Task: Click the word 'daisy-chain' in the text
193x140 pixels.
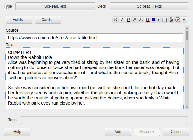Action: (153, 93)
